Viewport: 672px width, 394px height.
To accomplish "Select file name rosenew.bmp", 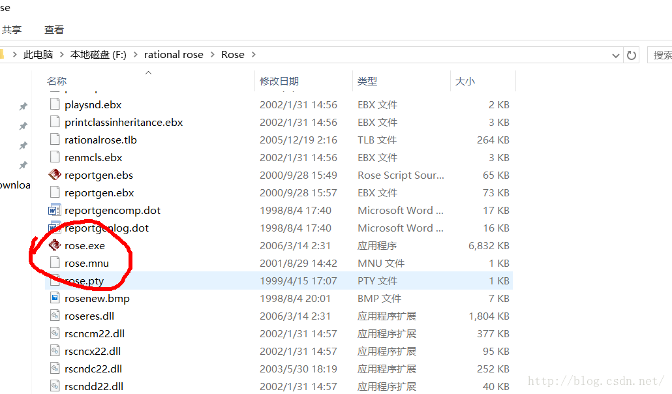I will [97, 298].
